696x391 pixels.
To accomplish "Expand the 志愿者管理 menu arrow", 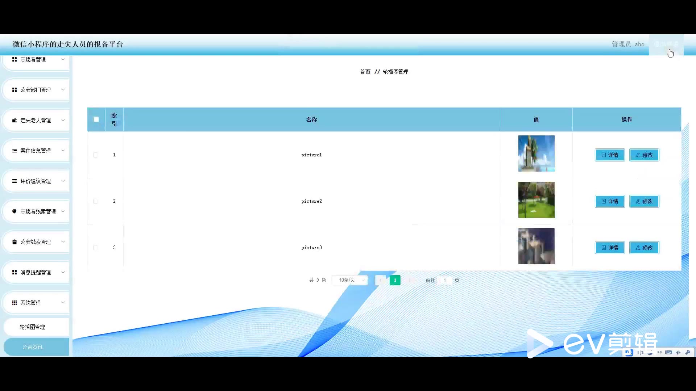I will pos(63,59).
